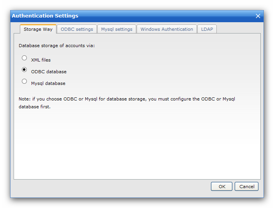Click the Note paragraph about ODBC or Mysql
This screenshot has width=274, height=208.
pos(127,103)
